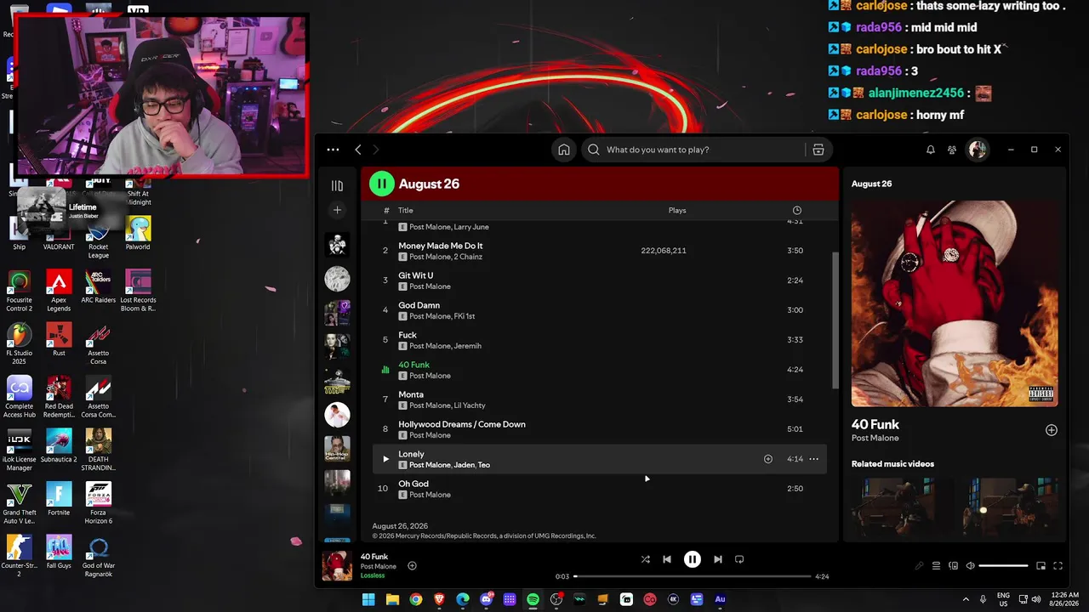Viewport: 1089px width, 612px height.
Task: Play the track 'Lonely' with its row play button
Action: click(x=385, y=459)
